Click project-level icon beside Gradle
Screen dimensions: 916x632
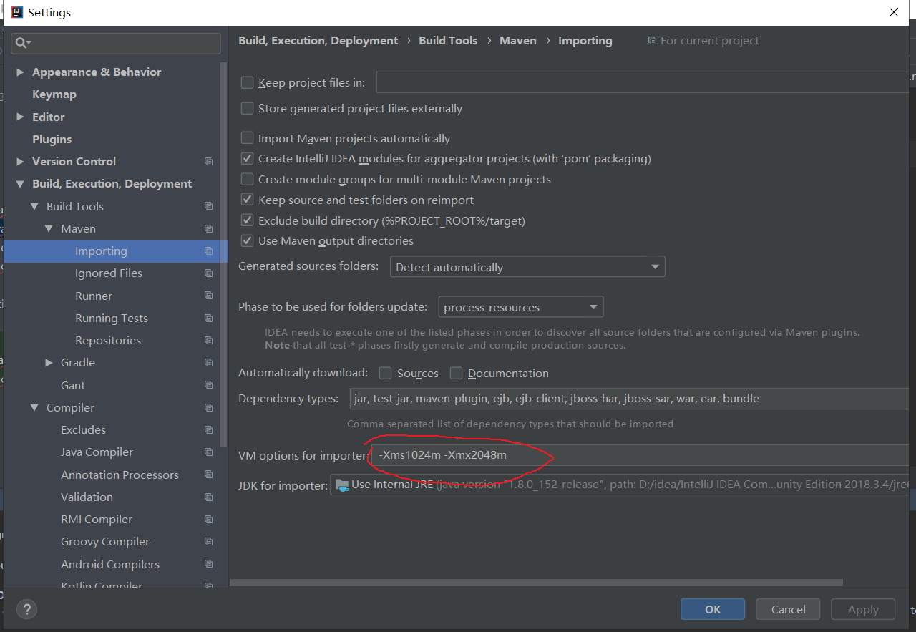coord(208,363)
